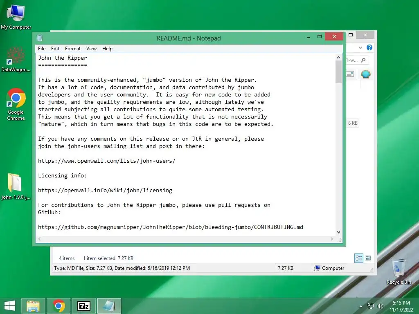The width and height of the screenshot is (419, 314).
Task: Open the Google Chrome desktop shortcut
Action: (x=16, y=104)
